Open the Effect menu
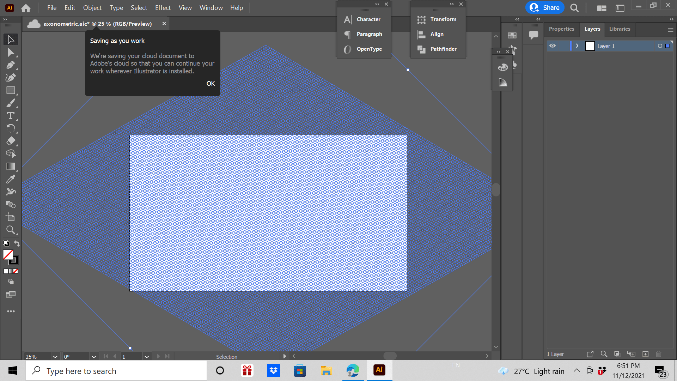The height and width of the screenshot is (381, 677). pos(163,8)
